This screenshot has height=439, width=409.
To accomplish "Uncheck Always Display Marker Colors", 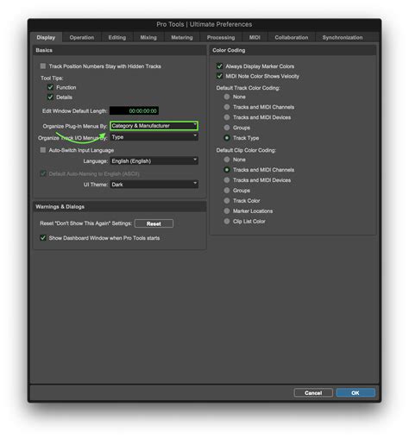I will click(x=219, y=66).
